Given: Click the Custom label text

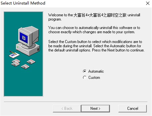Looking at the screenshot, I should 94,78.
